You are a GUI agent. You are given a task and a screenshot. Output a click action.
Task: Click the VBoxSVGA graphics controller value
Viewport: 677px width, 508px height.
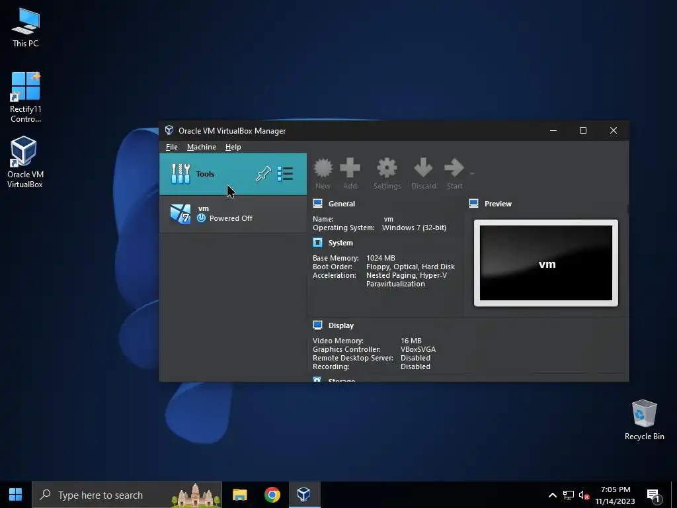pyautogui.click(x=418, y=349)
